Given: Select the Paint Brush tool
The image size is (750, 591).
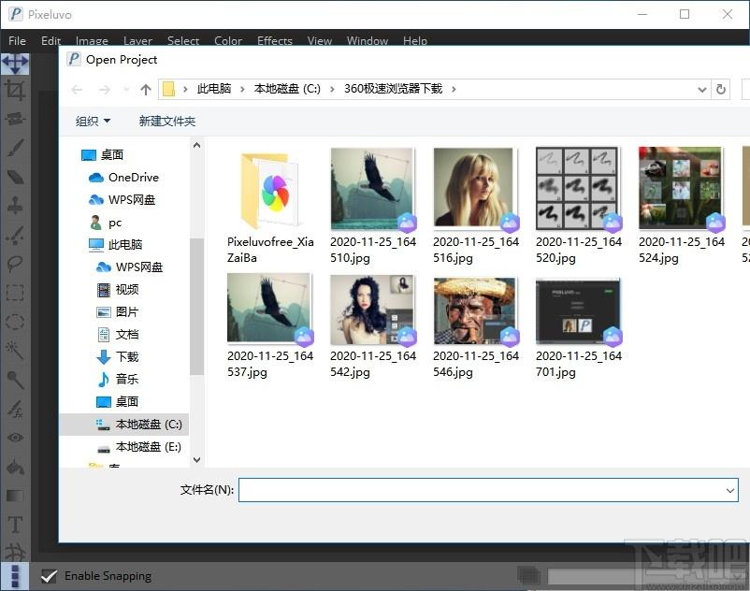Looking at the screenshot, I should (15, 148).
